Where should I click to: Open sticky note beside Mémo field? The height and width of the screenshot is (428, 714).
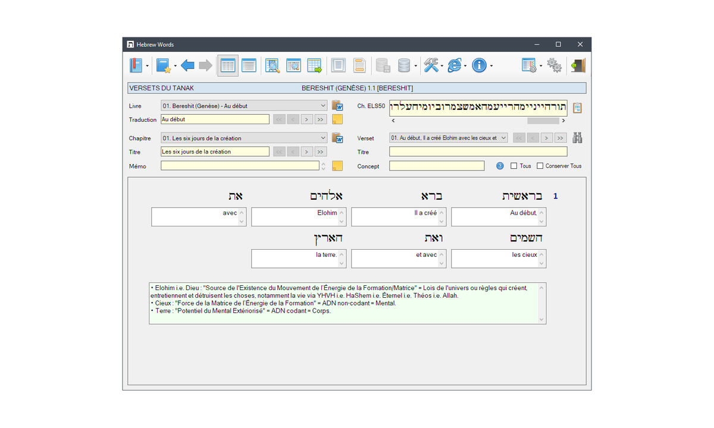click(337, 166)
